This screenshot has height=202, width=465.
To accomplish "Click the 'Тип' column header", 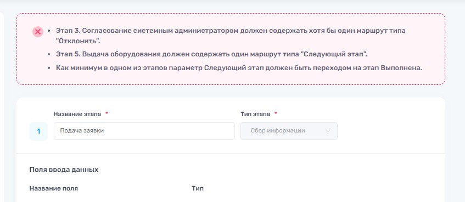I will point(198,188).
